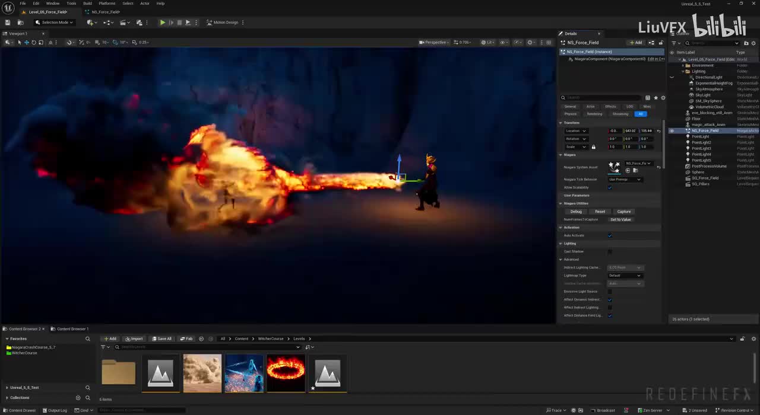This screenshot has width=760, height=415.
Task: Toggle the Auto Activate checkbox
Action: pyautogui.click(x=610, y=235)
